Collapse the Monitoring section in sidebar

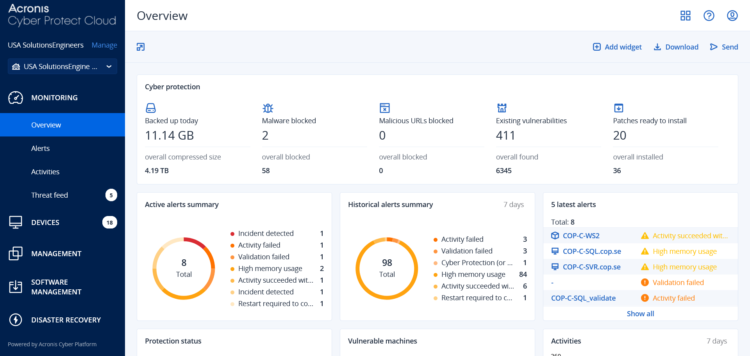(54, 97)
